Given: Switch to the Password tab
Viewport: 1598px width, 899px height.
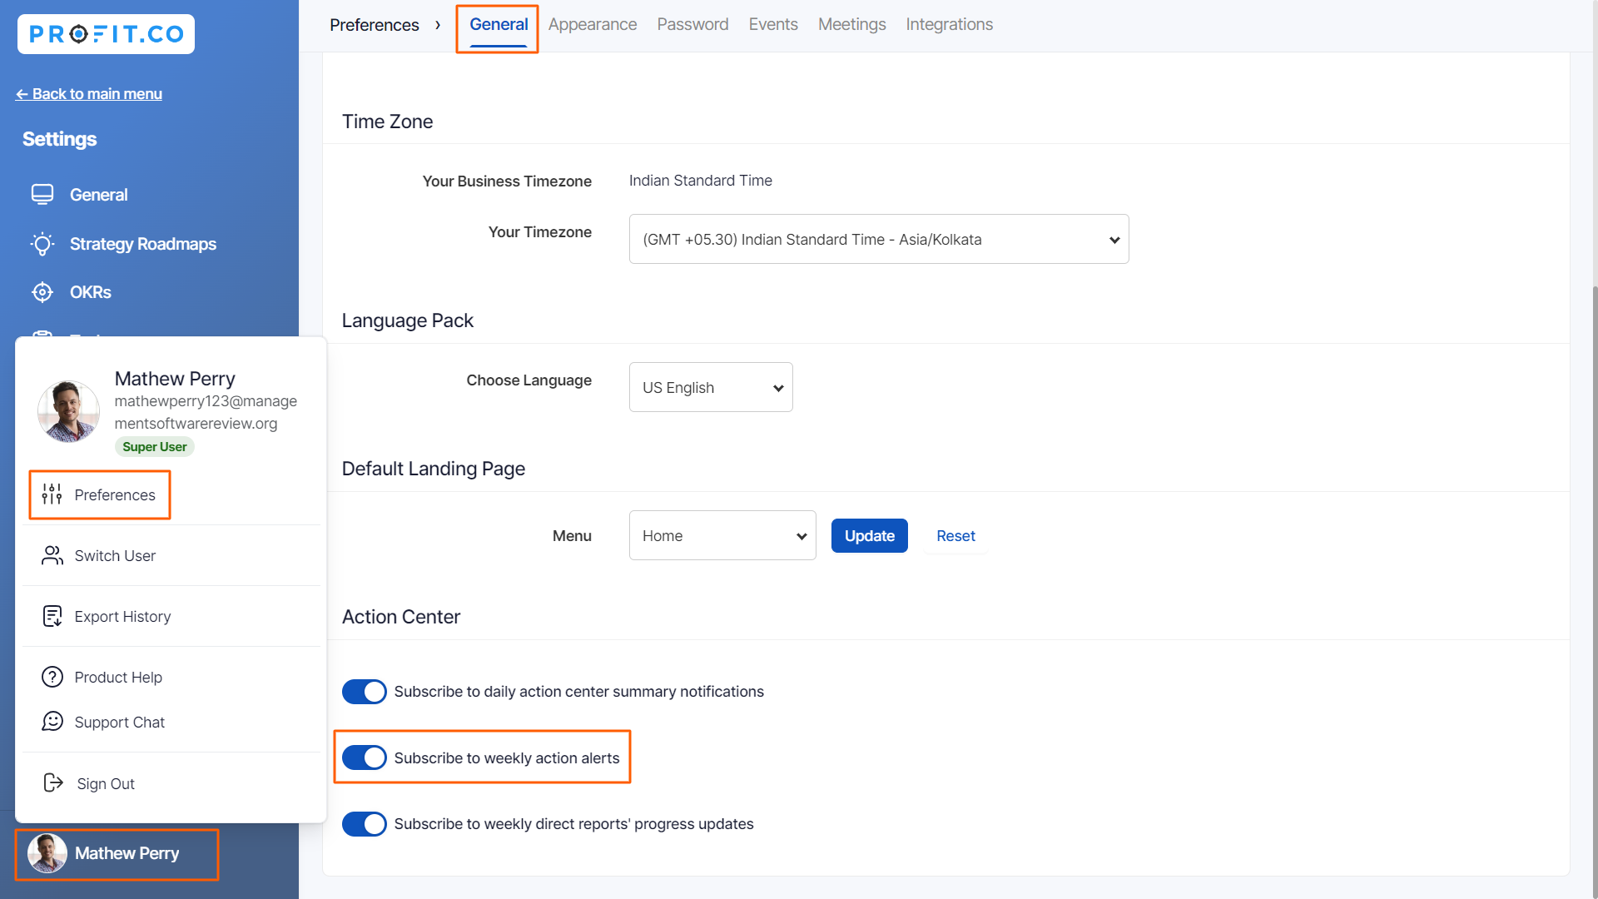Looking at the screenshot, I should 692,25.
